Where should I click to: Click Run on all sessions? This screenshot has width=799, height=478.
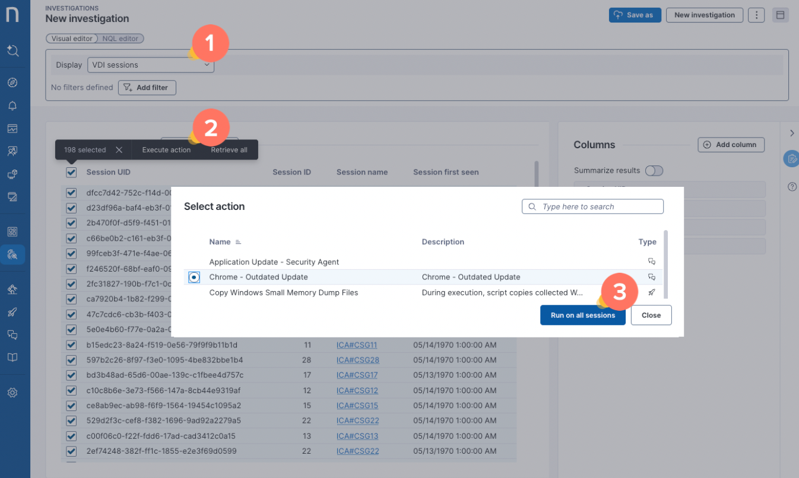583,316
